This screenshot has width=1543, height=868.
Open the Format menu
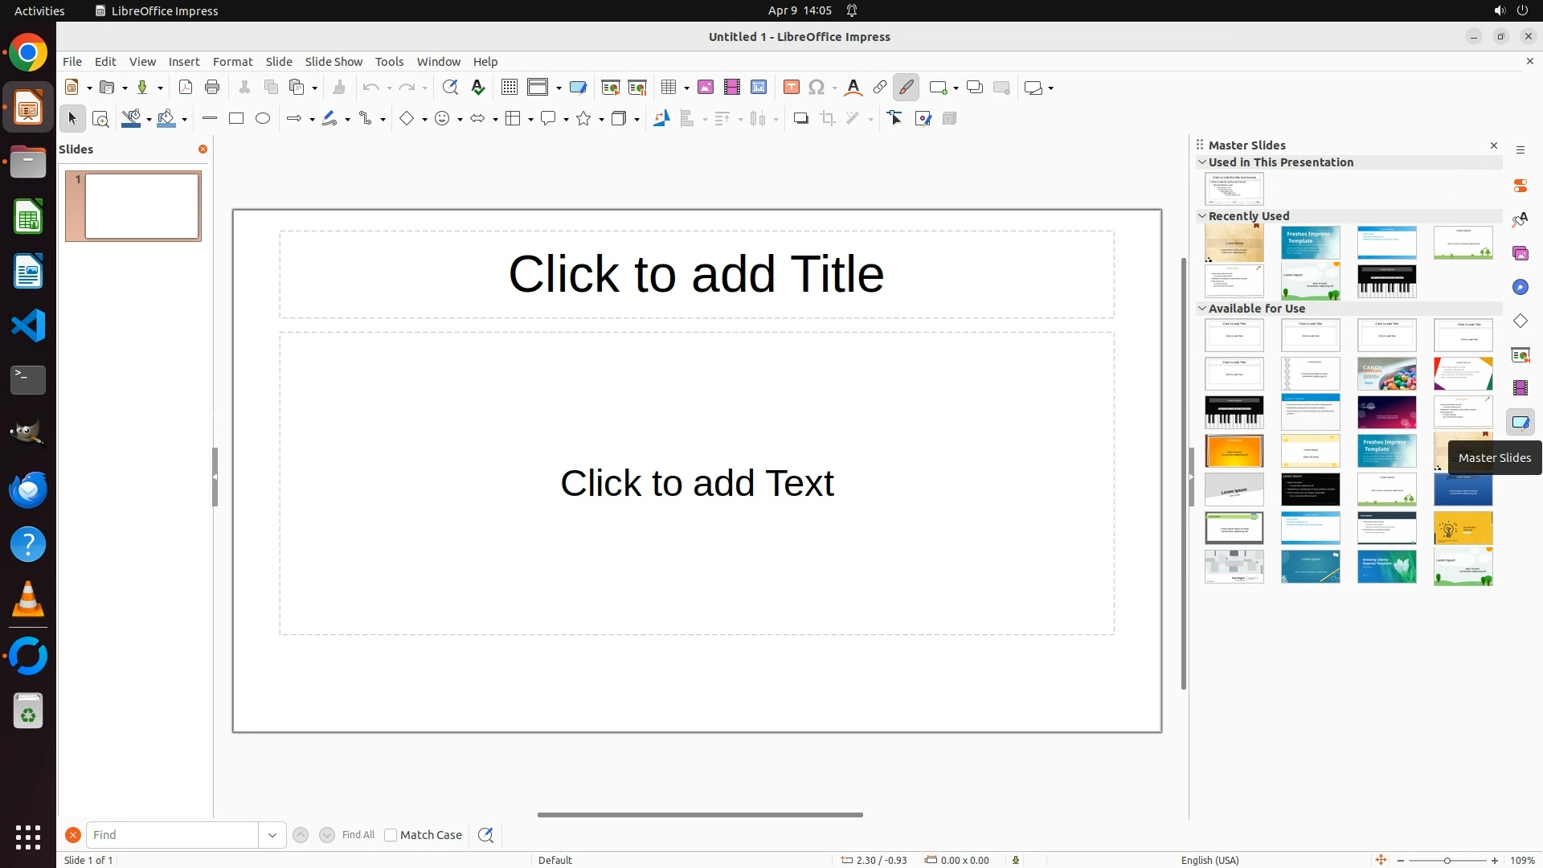232,62
